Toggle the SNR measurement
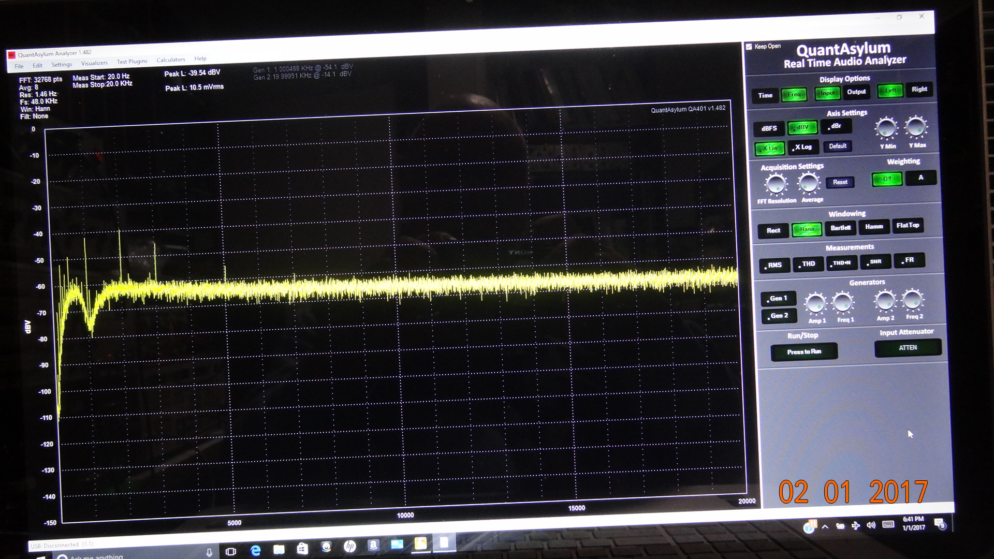994x559 pixels. tap(875, 261)
